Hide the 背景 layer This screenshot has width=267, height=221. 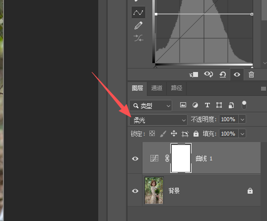tap(135, 191)
